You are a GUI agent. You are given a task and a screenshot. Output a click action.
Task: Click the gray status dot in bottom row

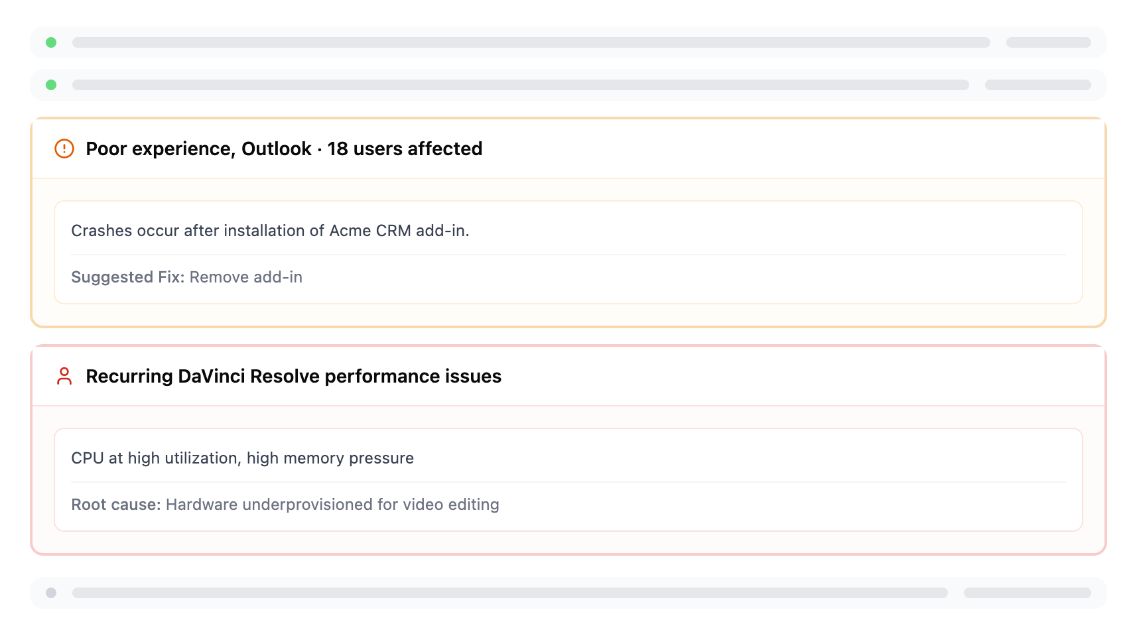(x=51, y=593)
